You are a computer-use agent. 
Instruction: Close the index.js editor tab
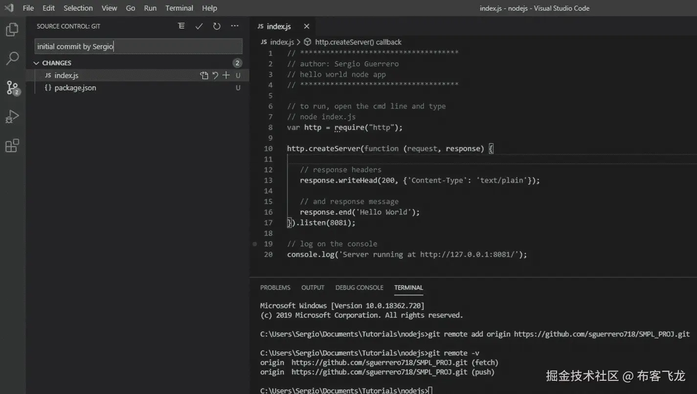point(306,26)
